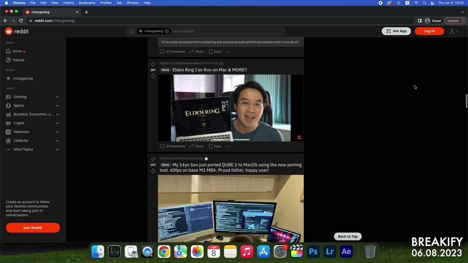Screen dimensions: 468x263
Task: Open a new Chrome tab
Action: [86, 12]
